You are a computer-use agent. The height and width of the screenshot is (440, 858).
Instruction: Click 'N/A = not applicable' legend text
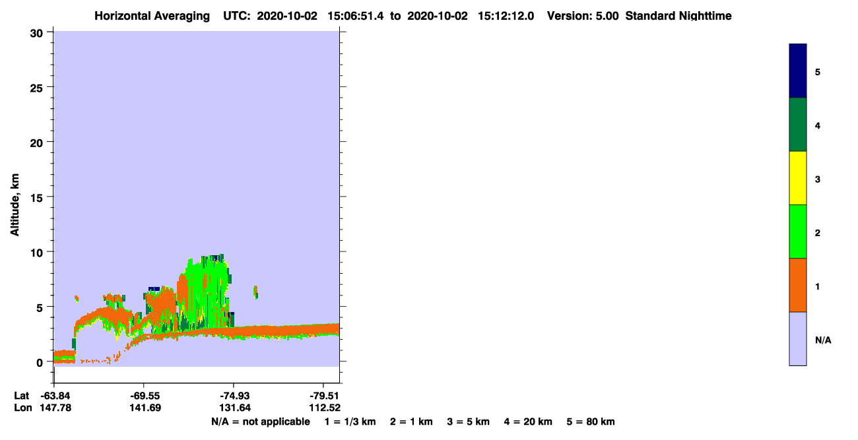tap(260, 422)
